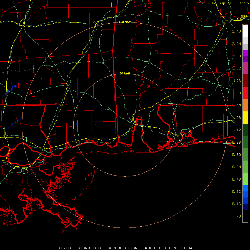Click the "1.60" scale value

[236, 93]
